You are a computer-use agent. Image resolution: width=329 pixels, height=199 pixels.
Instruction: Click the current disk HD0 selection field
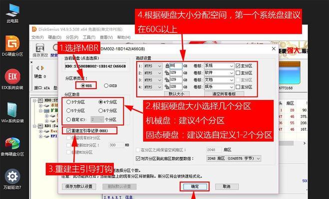click(x=95, y=66)
